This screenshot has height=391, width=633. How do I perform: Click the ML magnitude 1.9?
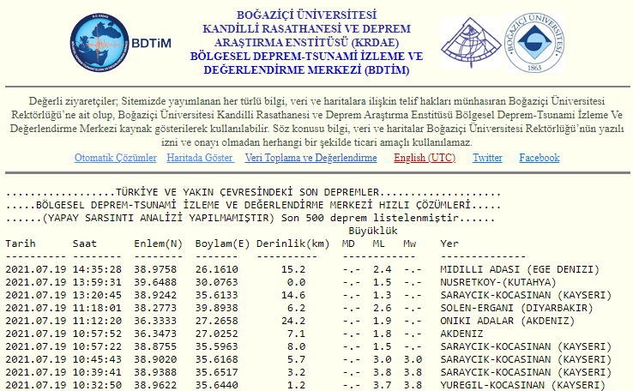pyautogui.click(x=382, y=322)
